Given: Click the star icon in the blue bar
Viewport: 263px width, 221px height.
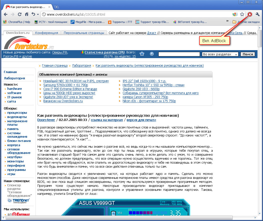Looking at the screenshot, I should tap(142, 54).
